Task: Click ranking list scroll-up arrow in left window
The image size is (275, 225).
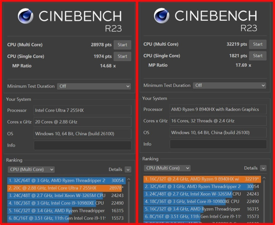Action: coord(129,179)
